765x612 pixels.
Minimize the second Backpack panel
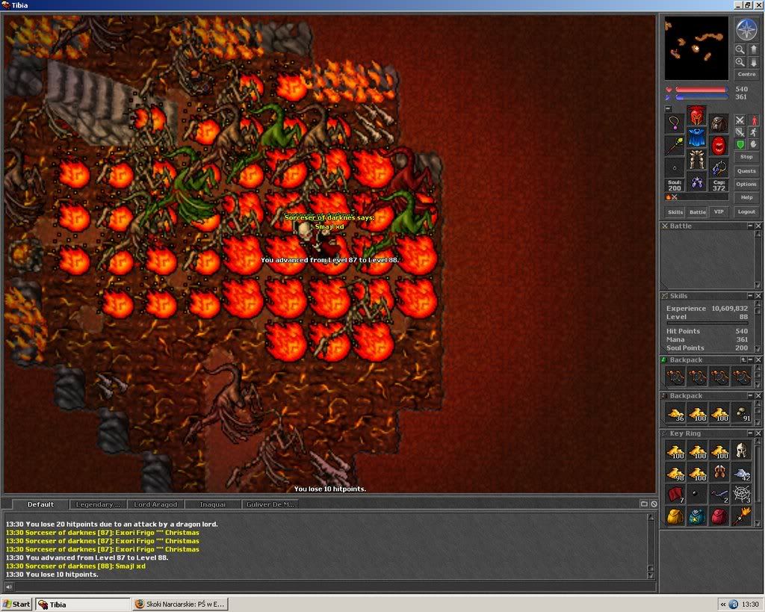(x=750, y=396)
